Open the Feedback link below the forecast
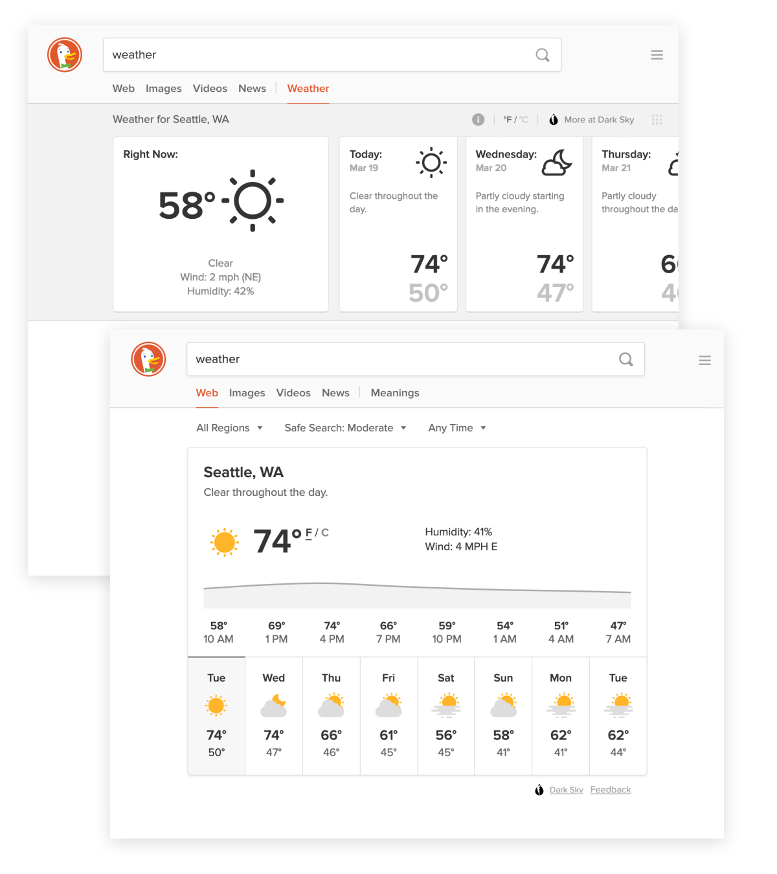This screenshot has width=777, height=874. tap(611, 790)
